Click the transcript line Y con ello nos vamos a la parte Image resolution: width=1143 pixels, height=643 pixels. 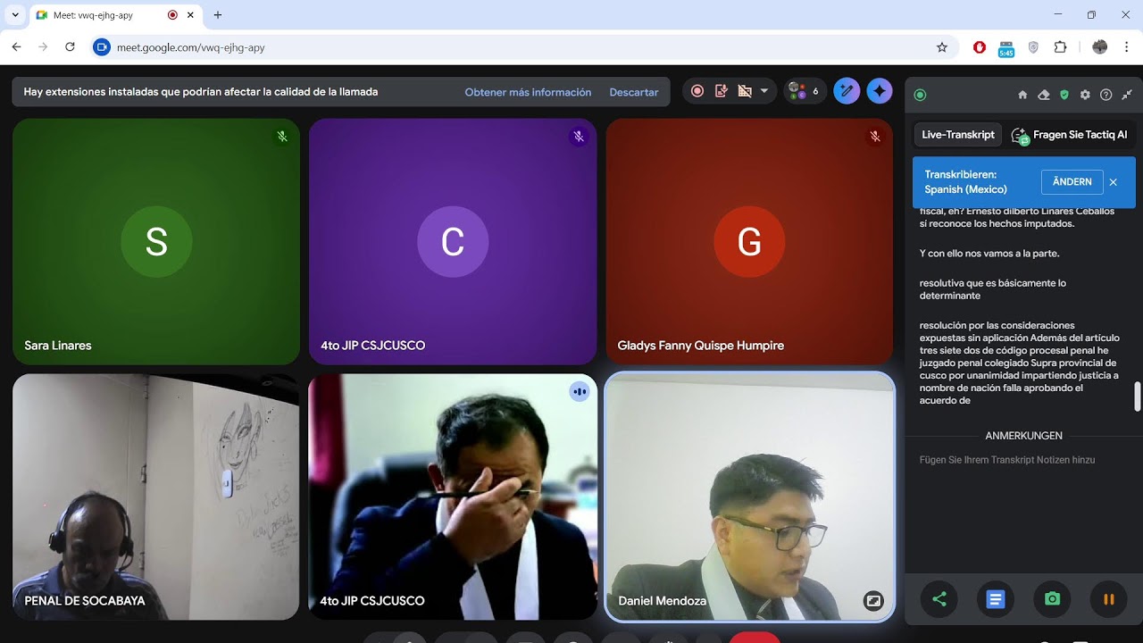pyautogui.click(x=989, y=254)
